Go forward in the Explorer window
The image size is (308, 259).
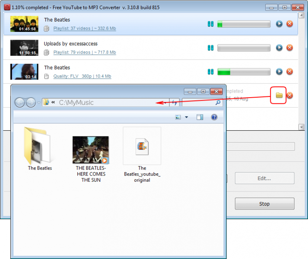click(x=31, y=102)
